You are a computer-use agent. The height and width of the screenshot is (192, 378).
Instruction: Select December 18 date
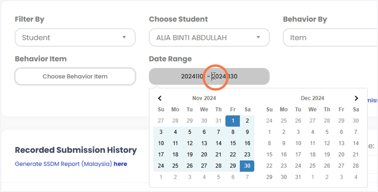point(312,154)
